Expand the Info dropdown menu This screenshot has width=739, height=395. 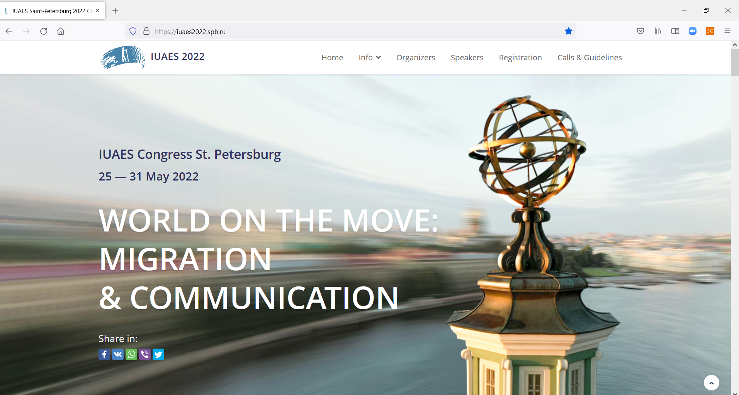click(370, 58)
